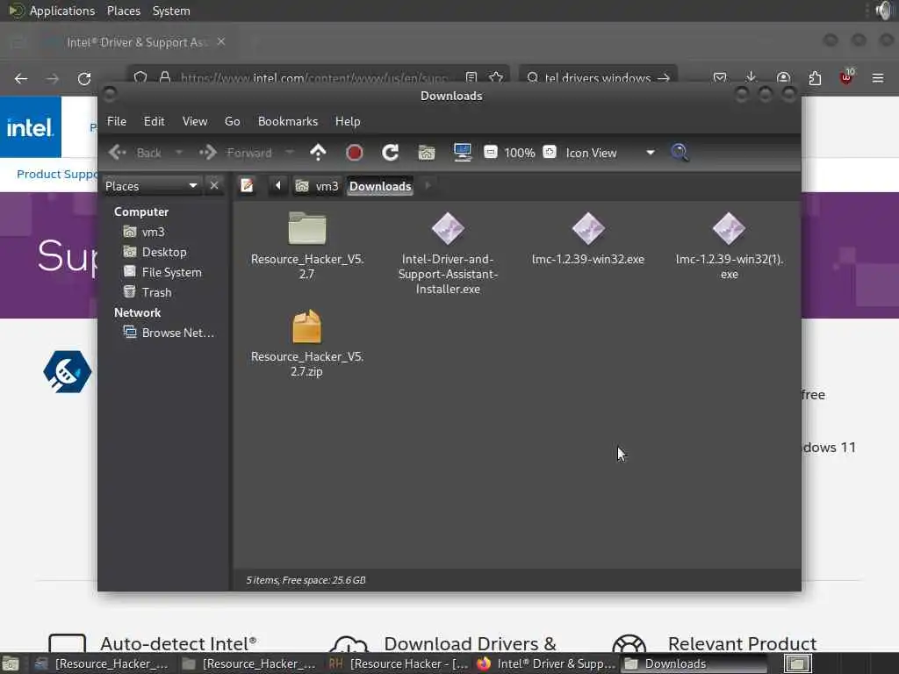
Task: Open the View menu
Action: pos(195,121)
